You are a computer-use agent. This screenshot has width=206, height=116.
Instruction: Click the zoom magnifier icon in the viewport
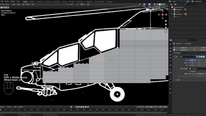tap(166, 21)
